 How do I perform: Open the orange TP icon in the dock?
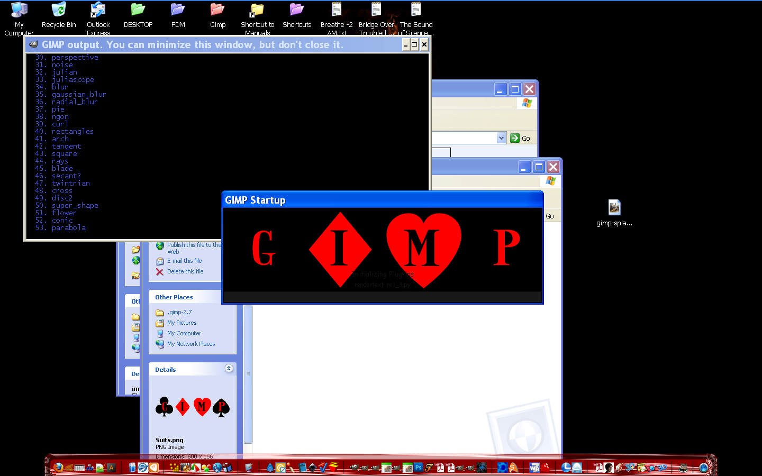coord(153,468)
